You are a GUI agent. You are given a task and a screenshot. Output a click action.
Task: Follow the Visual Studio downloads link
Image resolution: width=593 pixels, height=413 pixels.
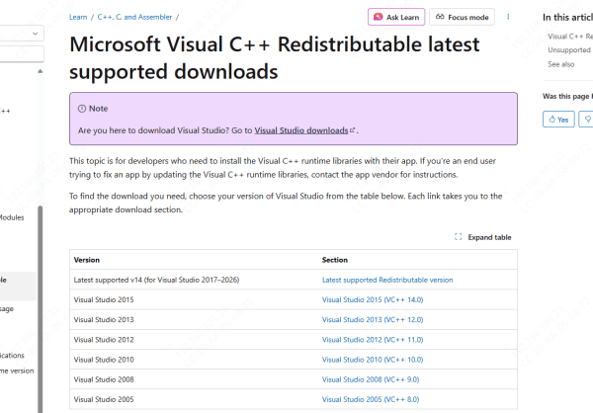click(x=301, y=130)
